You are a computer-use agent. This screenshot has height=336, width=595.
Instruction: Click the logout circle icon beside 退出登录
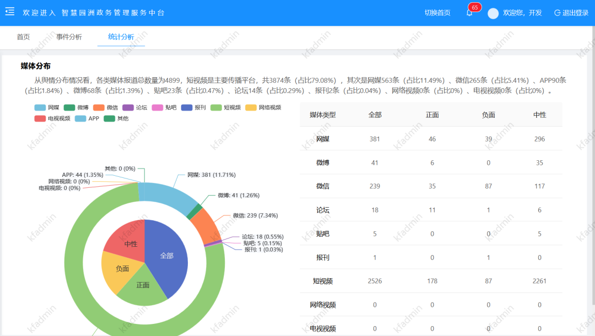pos(556,13)
